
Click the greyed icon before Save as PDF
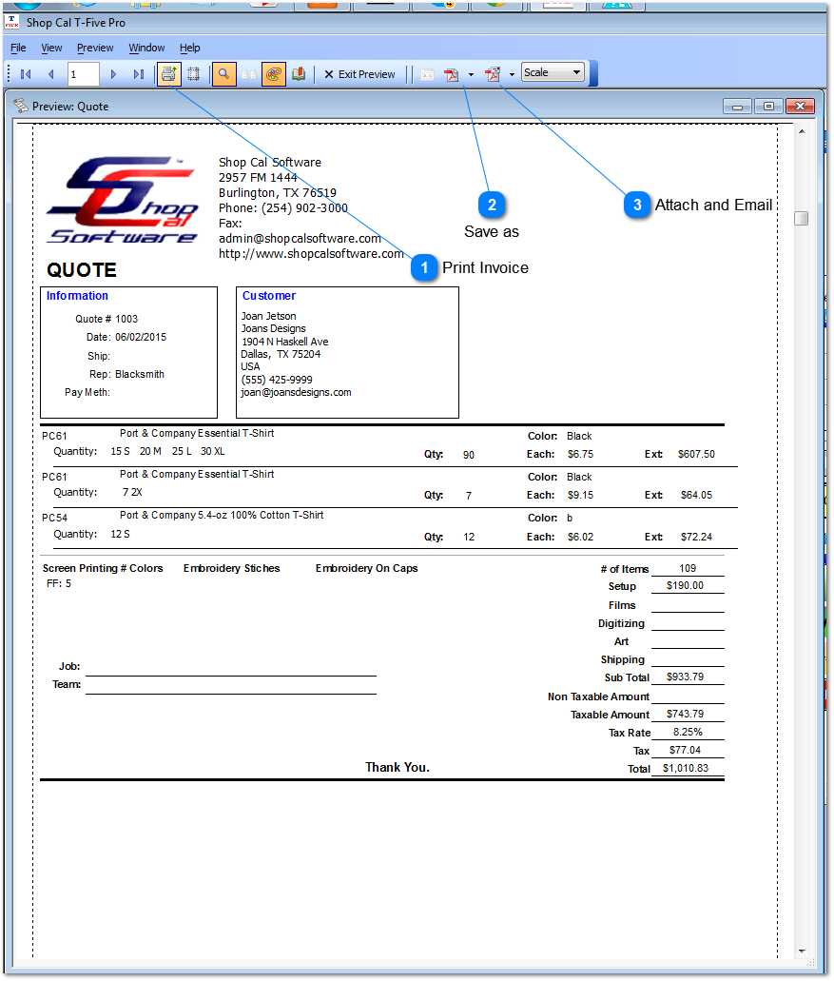tap(428, 74)
